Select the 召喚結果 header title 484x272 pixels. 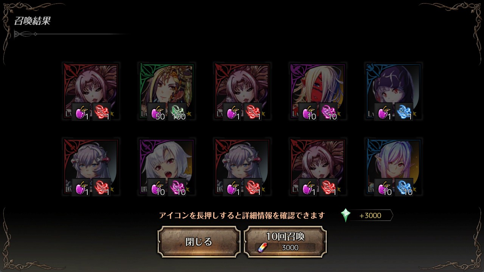point(32,21)
